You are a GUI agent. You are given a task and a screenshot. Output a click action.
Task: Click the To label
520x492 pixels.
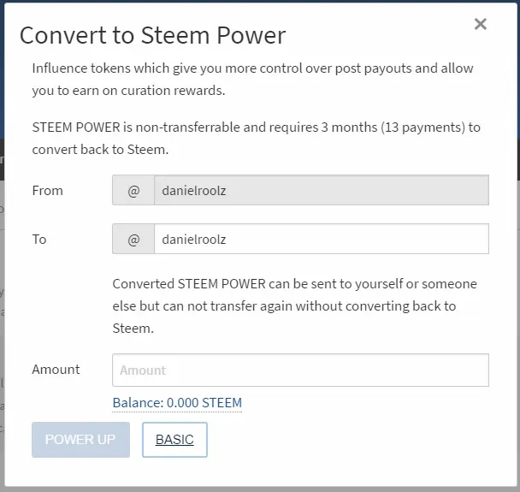click(x=39, y=240)
